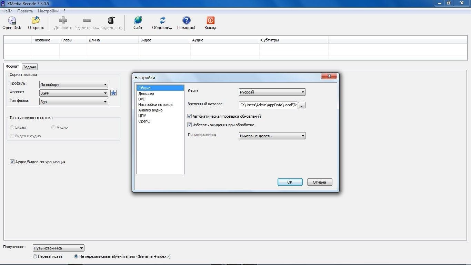This screenshot has width=471, height=265.
Task: Click XMedia Recode title bar app icon
Action: (3, 3)
